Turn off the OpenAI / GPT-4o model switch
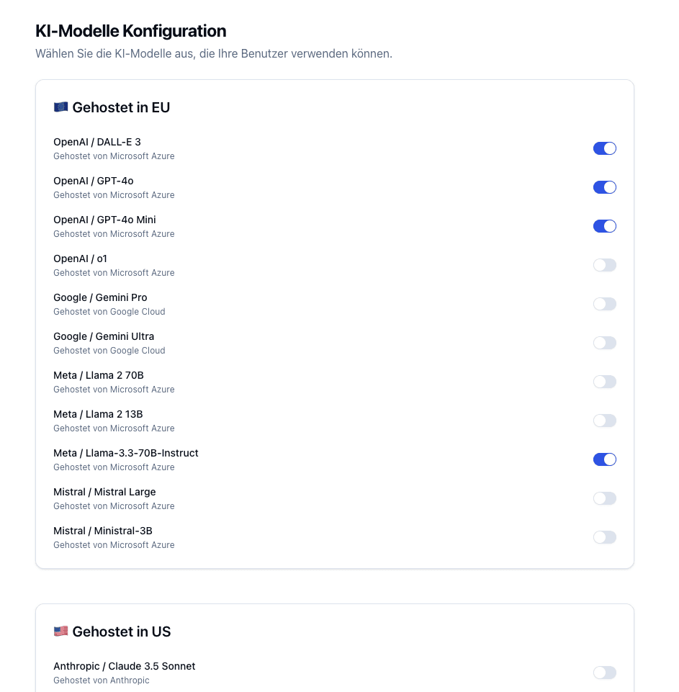 (x=604, y=187)
